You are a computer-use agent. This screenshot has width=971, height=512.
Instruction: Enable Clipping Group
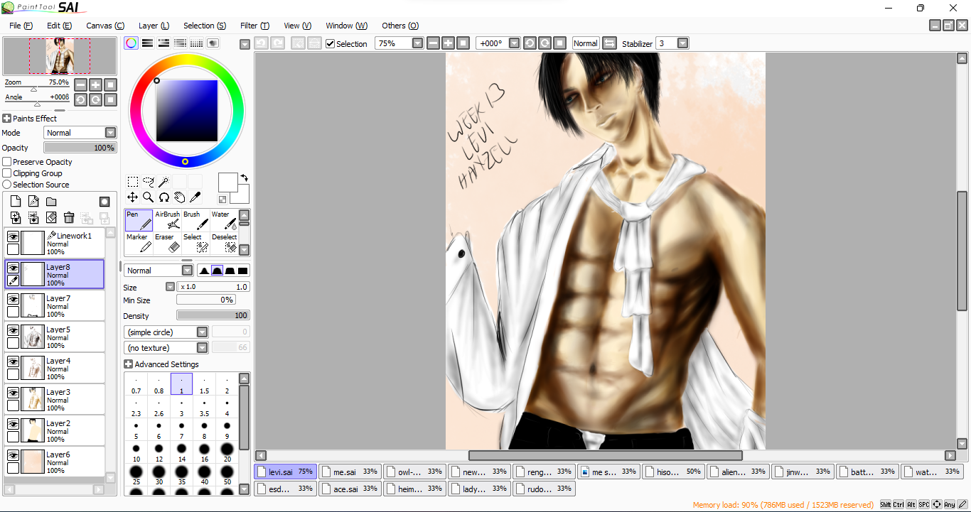pos(7,173)
